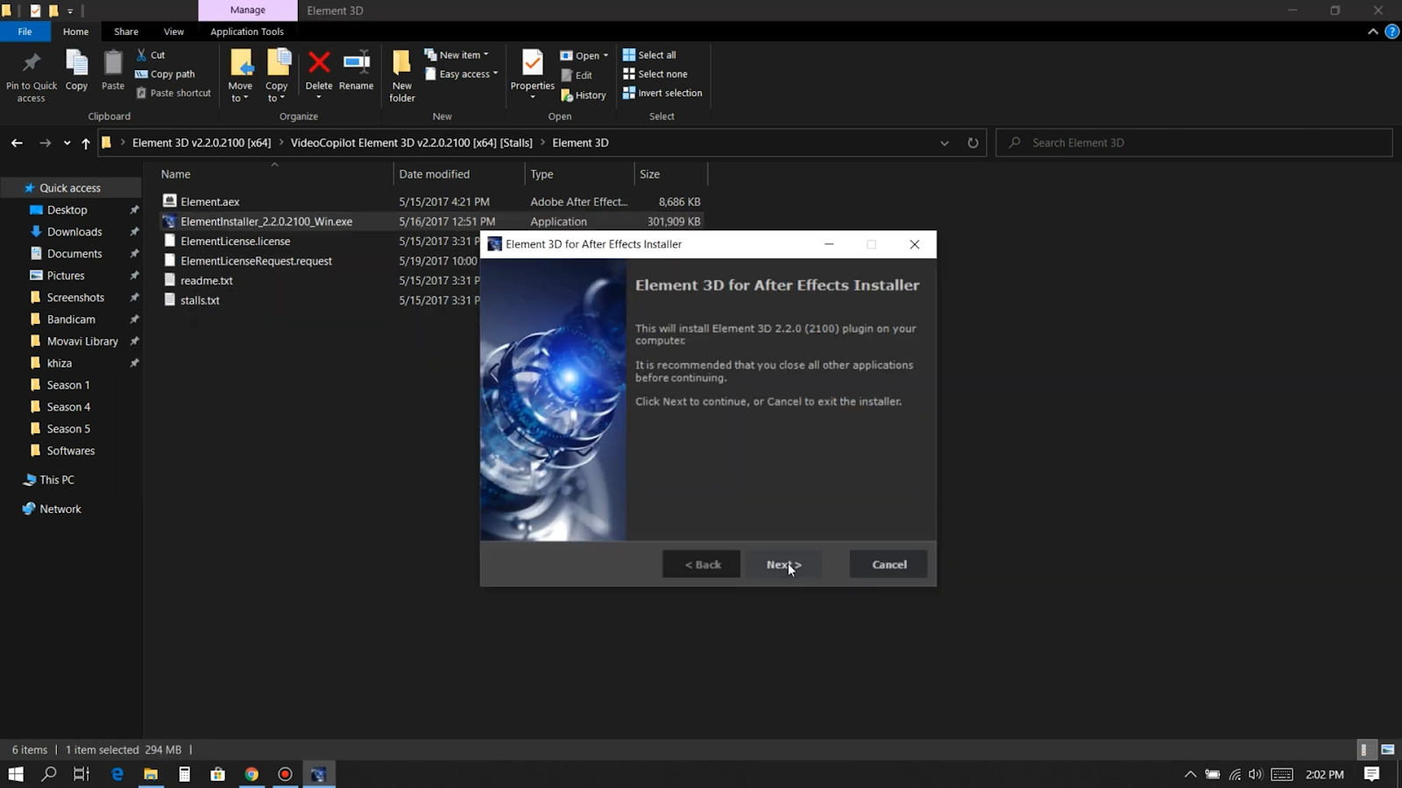The height and width of the screenshot is (788, 1402).
Task: Click Pin to Quick access icon
Action: coord(32,63)
